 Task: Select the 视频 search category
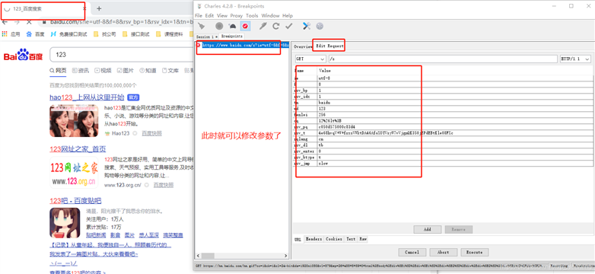(103, 70)
